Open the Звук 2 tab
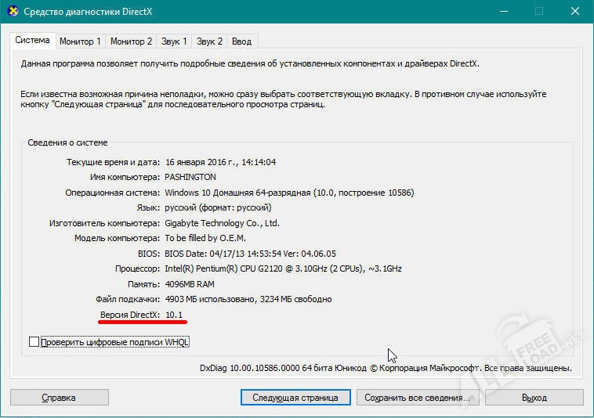This screenshot has width=594, height=418. 209,41
